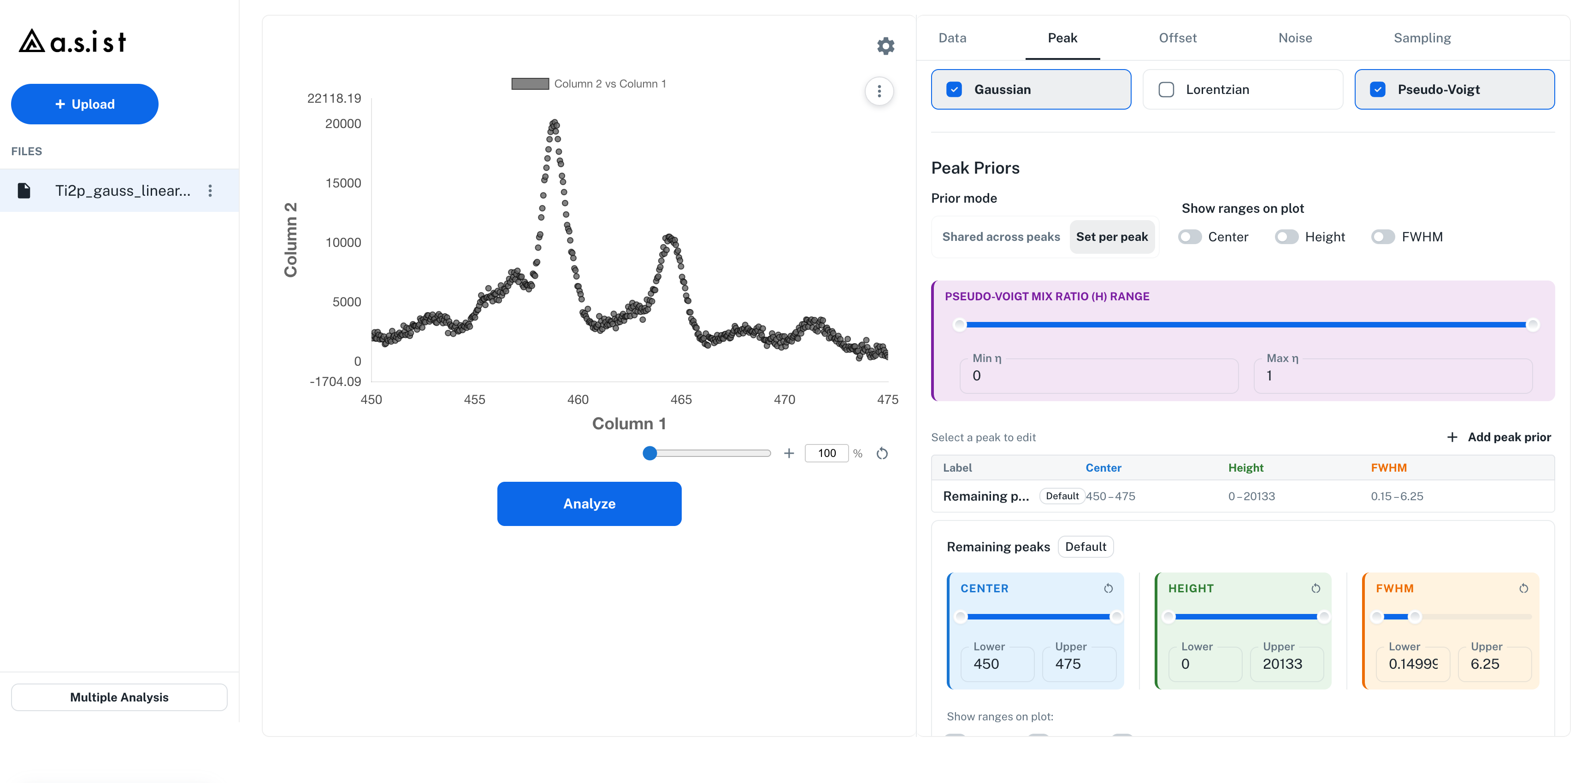
Task: Open the Sampling tab
Action: pos(1422,38)
